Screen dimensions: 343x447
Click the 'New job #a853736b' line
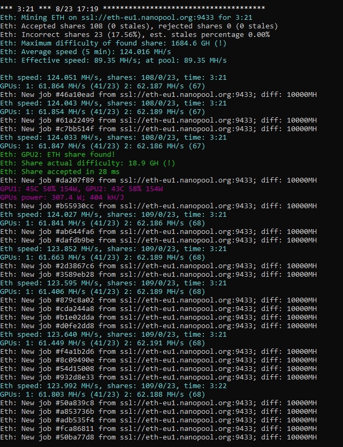coord(158,411)
